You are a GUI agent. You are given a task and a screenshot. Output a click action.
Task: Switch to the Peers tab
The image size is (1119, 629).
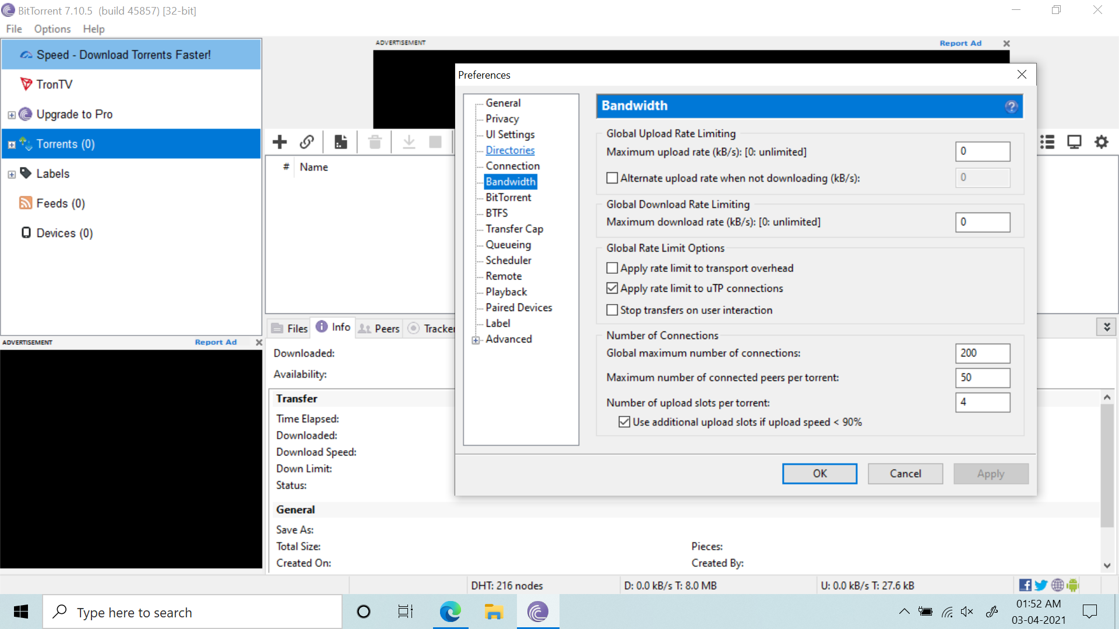pyautogui.click(x=379, y=328)
